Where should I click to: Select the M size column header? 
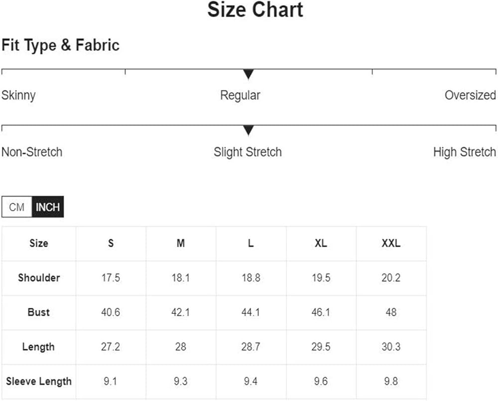(181, 244)
